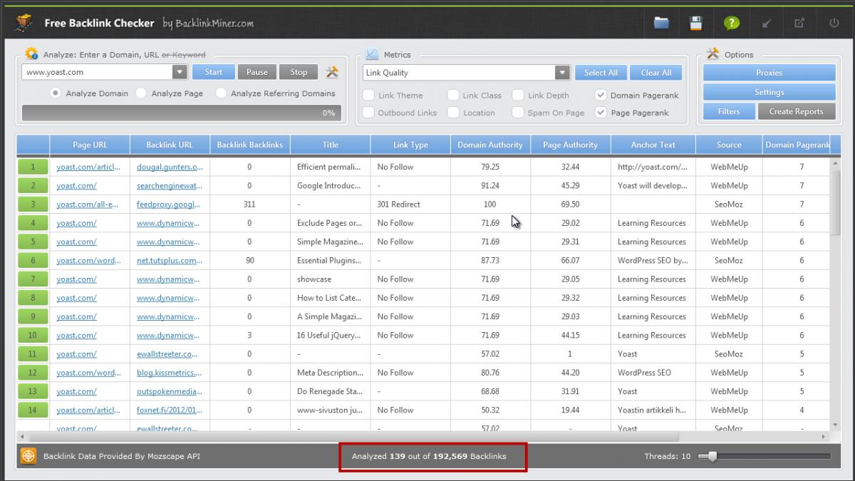Sort by Backlink Backlinks column header
The width and height of the screenshot is (855, 481).
point(250,145)
